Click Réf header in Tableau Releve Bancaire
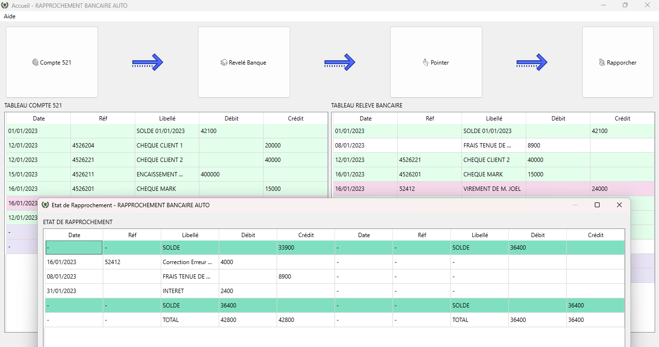This screenshot has width=659, height=347. tap(430, 118)
